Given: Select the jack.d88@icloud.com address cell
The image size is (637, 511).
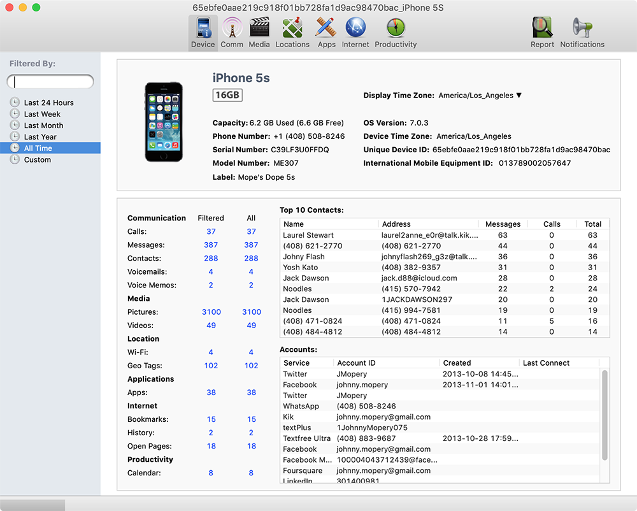Looking at the screenshot, I should pos(419,278).
